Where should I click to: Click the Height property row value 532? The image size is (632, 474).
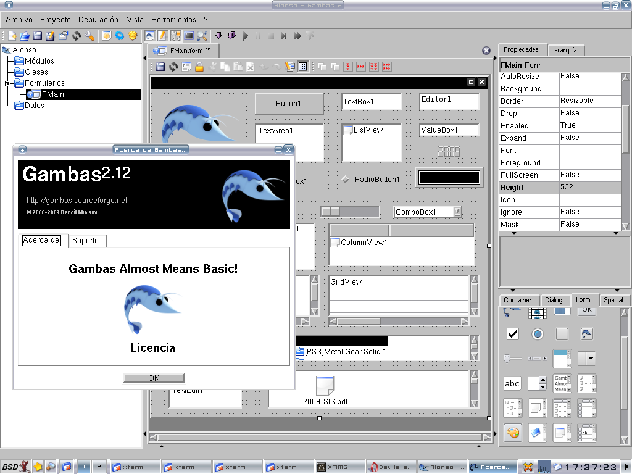coord(590,188)
